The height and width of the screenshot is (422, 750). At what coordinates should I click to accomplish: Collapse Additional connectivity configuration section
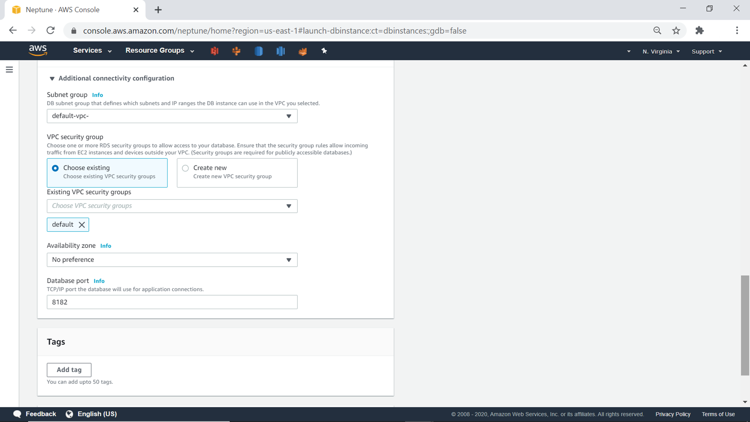(52, 78)
